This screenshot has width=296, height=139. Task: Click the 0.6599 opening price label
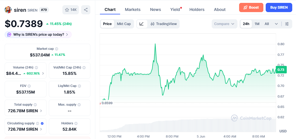pos(107,103)
